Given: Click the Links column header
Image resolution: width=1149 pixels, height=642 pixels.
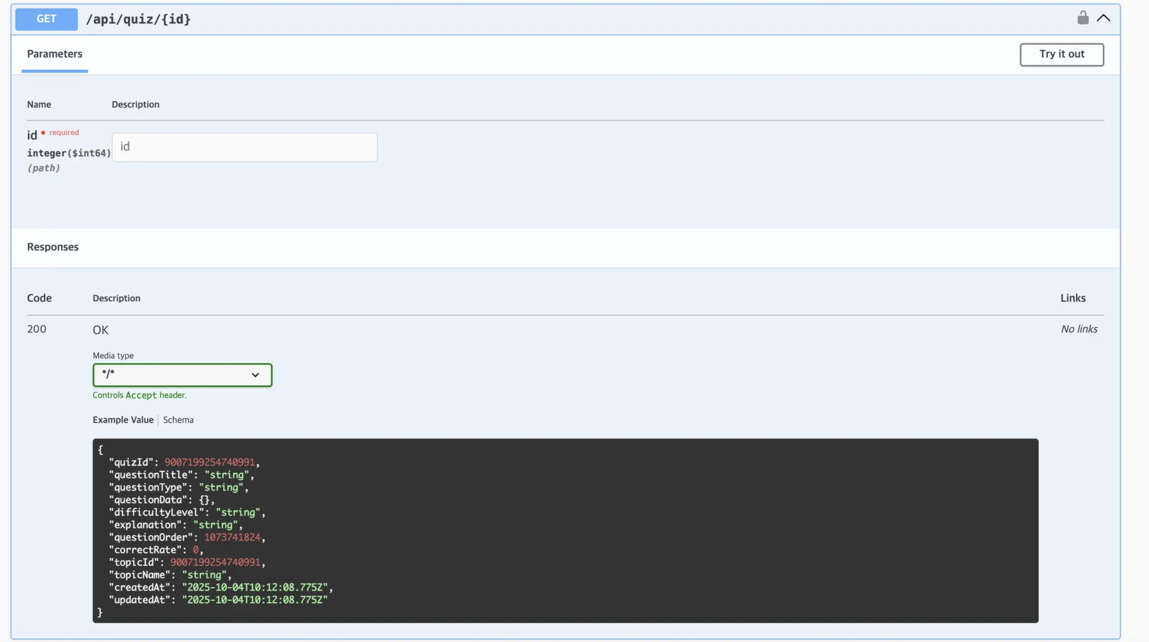Looking at the screenshot, I should coord(1073,298).
